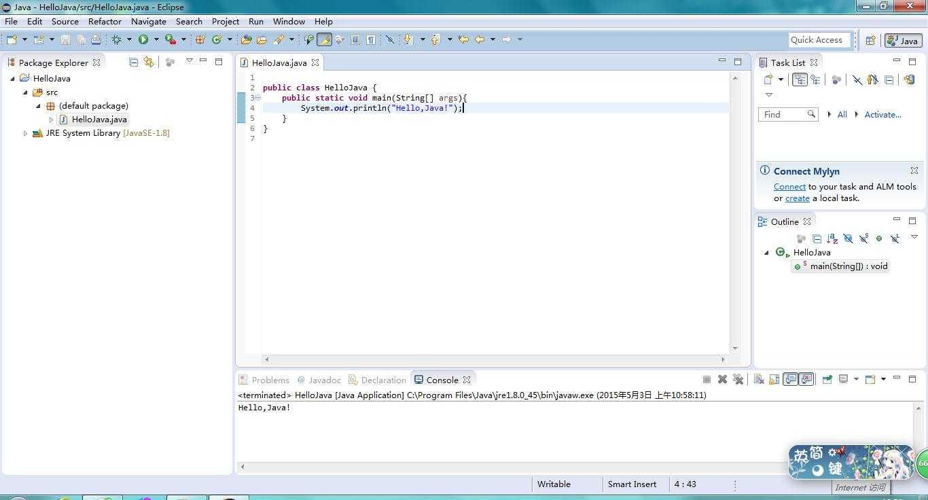The image size is (928, 500).
Task: Click Activate... link in Task List
Action: click(882, 115)
